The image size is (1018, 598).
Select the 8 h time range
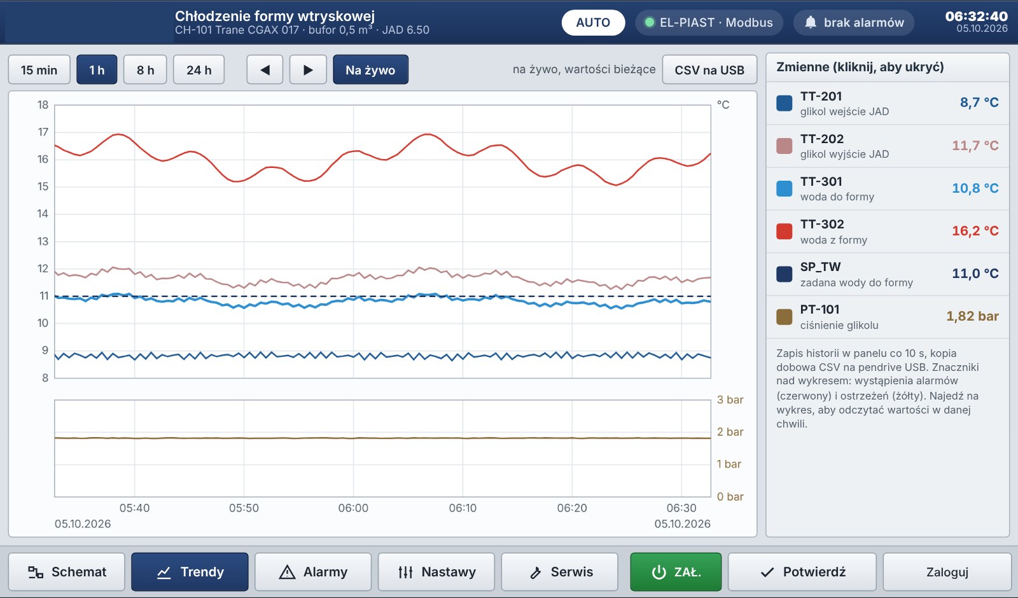pyautogui.click(x=145, y=70)
